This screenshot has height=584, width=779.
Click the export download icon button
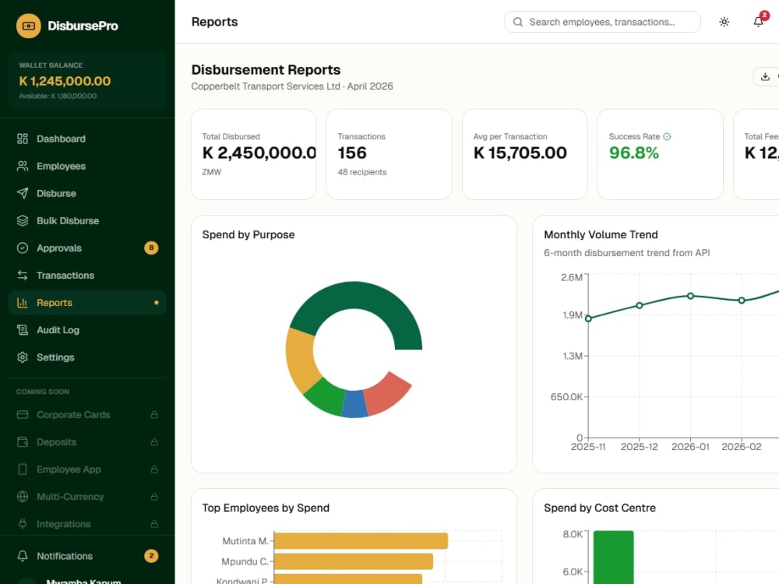(x=765, y=76)
